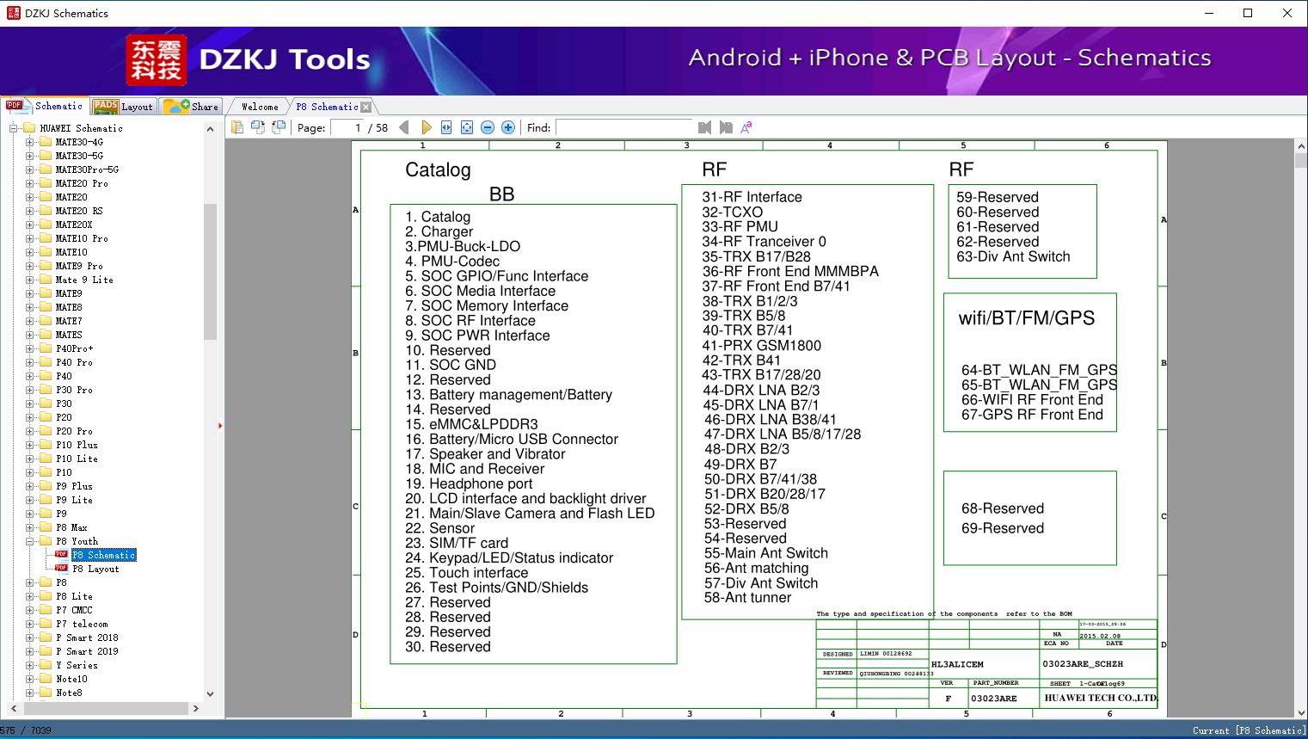This screenshot has height=739, width=1308.
Task: Click the fit page icon
Action: tap(467, 127)
